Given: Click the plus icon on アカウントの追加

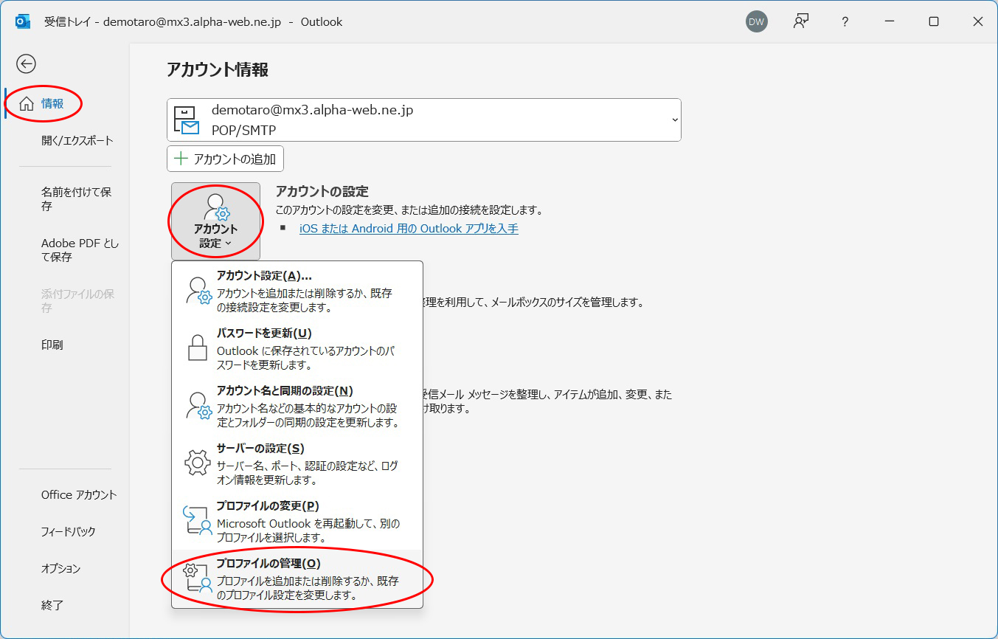Looking at the screenshot, I should [x=180, y=159].
